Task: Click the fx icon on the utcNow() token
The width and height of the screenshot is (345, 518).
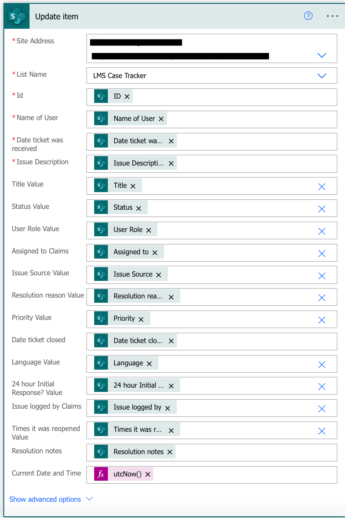Action: point(100,474)
